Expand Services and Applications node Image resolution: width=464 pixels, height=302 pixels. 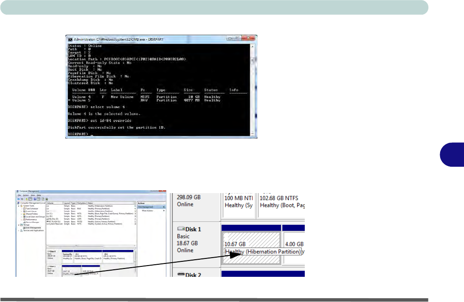tap(18, 230)
